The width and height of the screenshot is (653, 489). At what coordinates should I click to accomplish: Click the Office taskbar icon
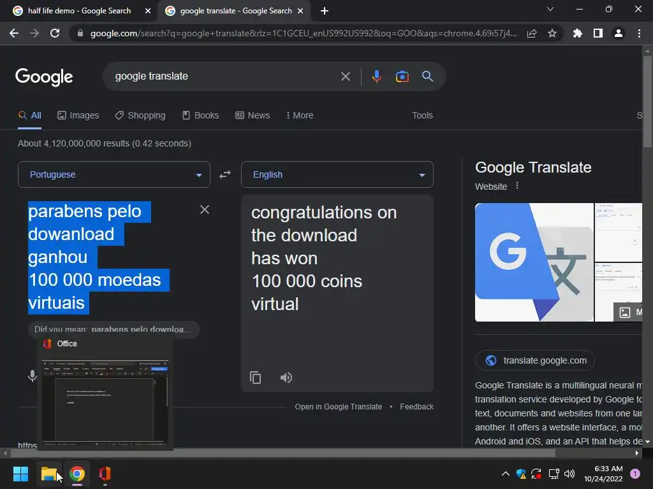point(105,474)
